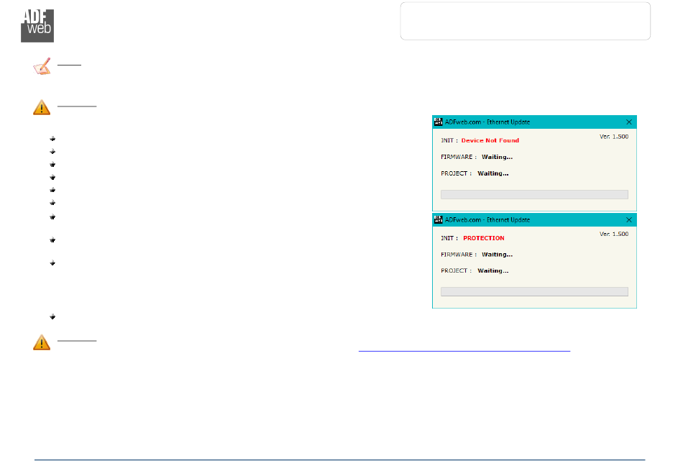Click the empty rounded box at top right
The image size is (683, 474).
click(525, 21)
